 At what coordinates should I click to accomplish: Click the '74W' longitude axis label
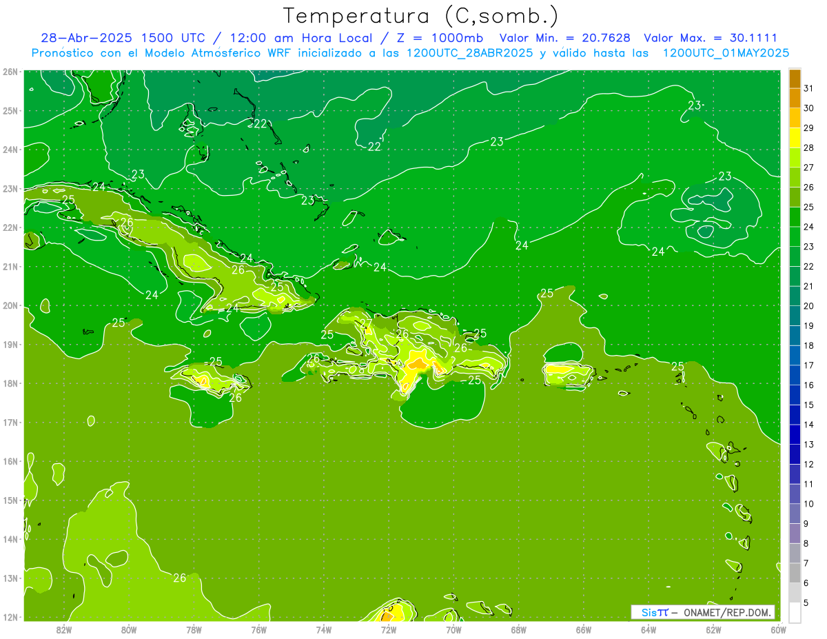[x=323, y=629]
